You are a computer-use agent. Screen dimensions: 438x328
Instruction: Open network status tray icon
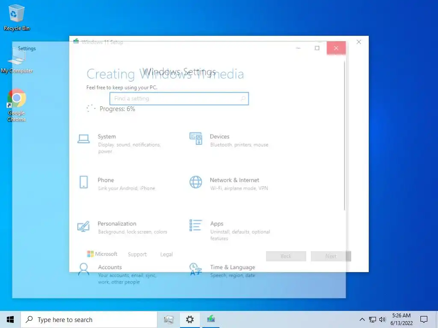(373, 319)
